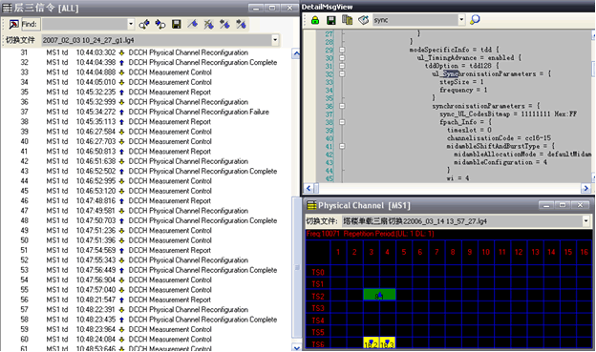Click the magnifier search icon beside sync field
The image size is (596, 352).
[x=475, y=20]
